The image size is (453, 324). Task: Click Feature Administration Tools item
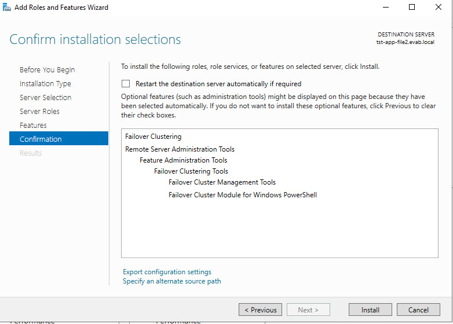click(x=183, y=160)
